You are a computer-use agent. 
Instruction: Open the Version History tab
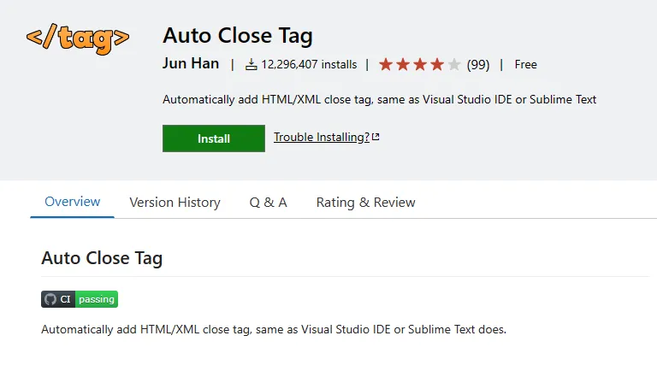pos(175,203)
